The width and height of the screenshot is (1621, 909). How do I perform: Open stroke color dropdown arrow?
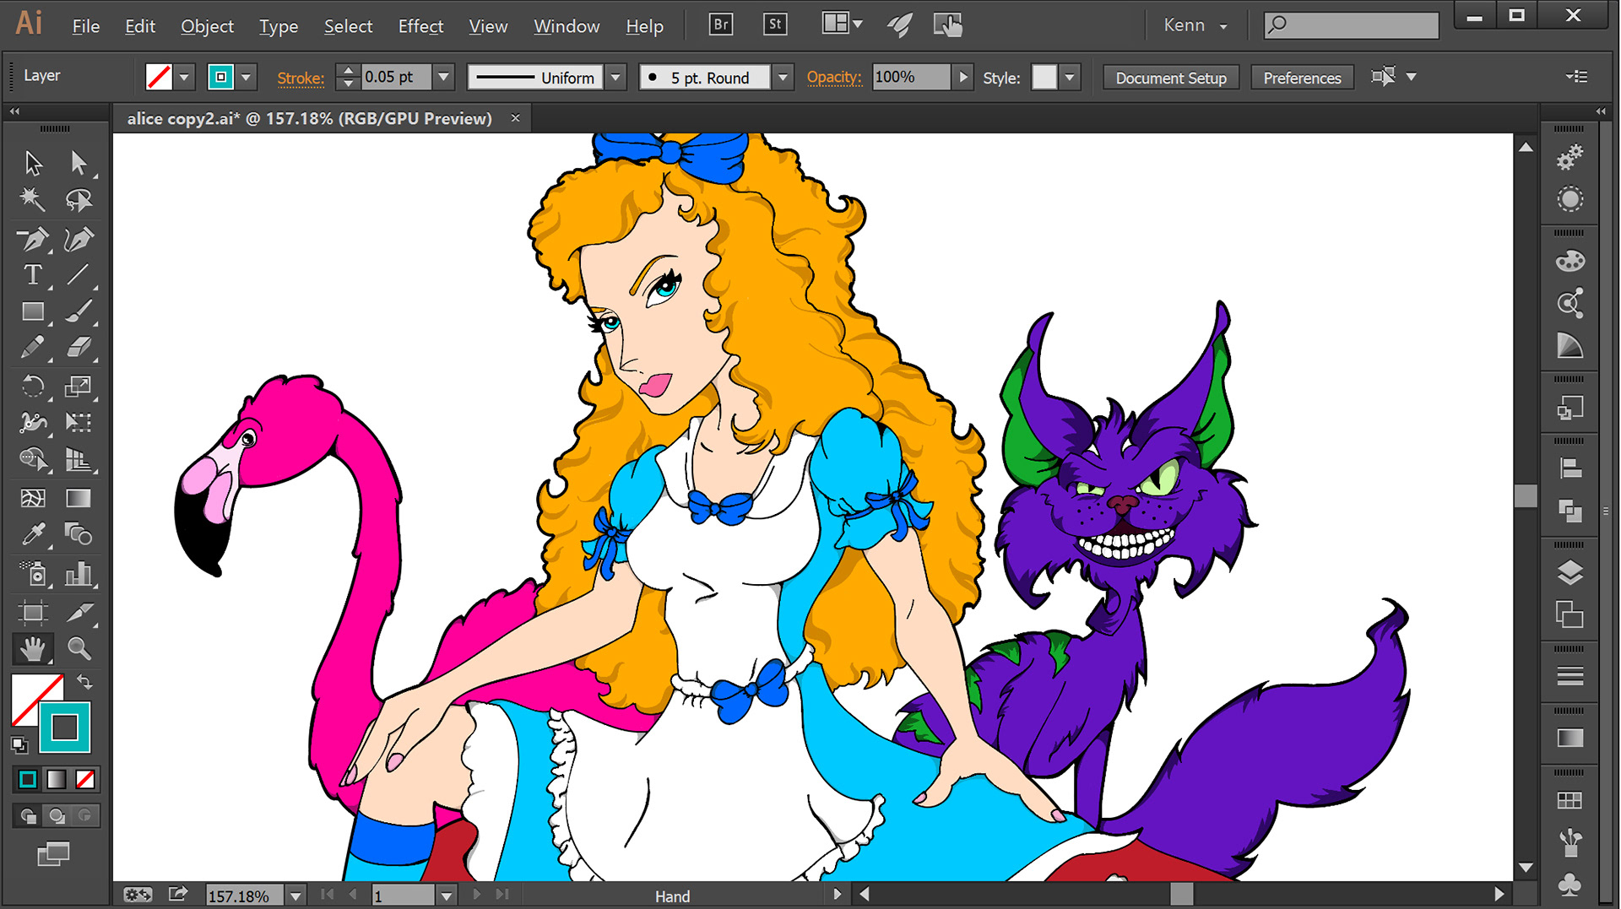(246, 78)
